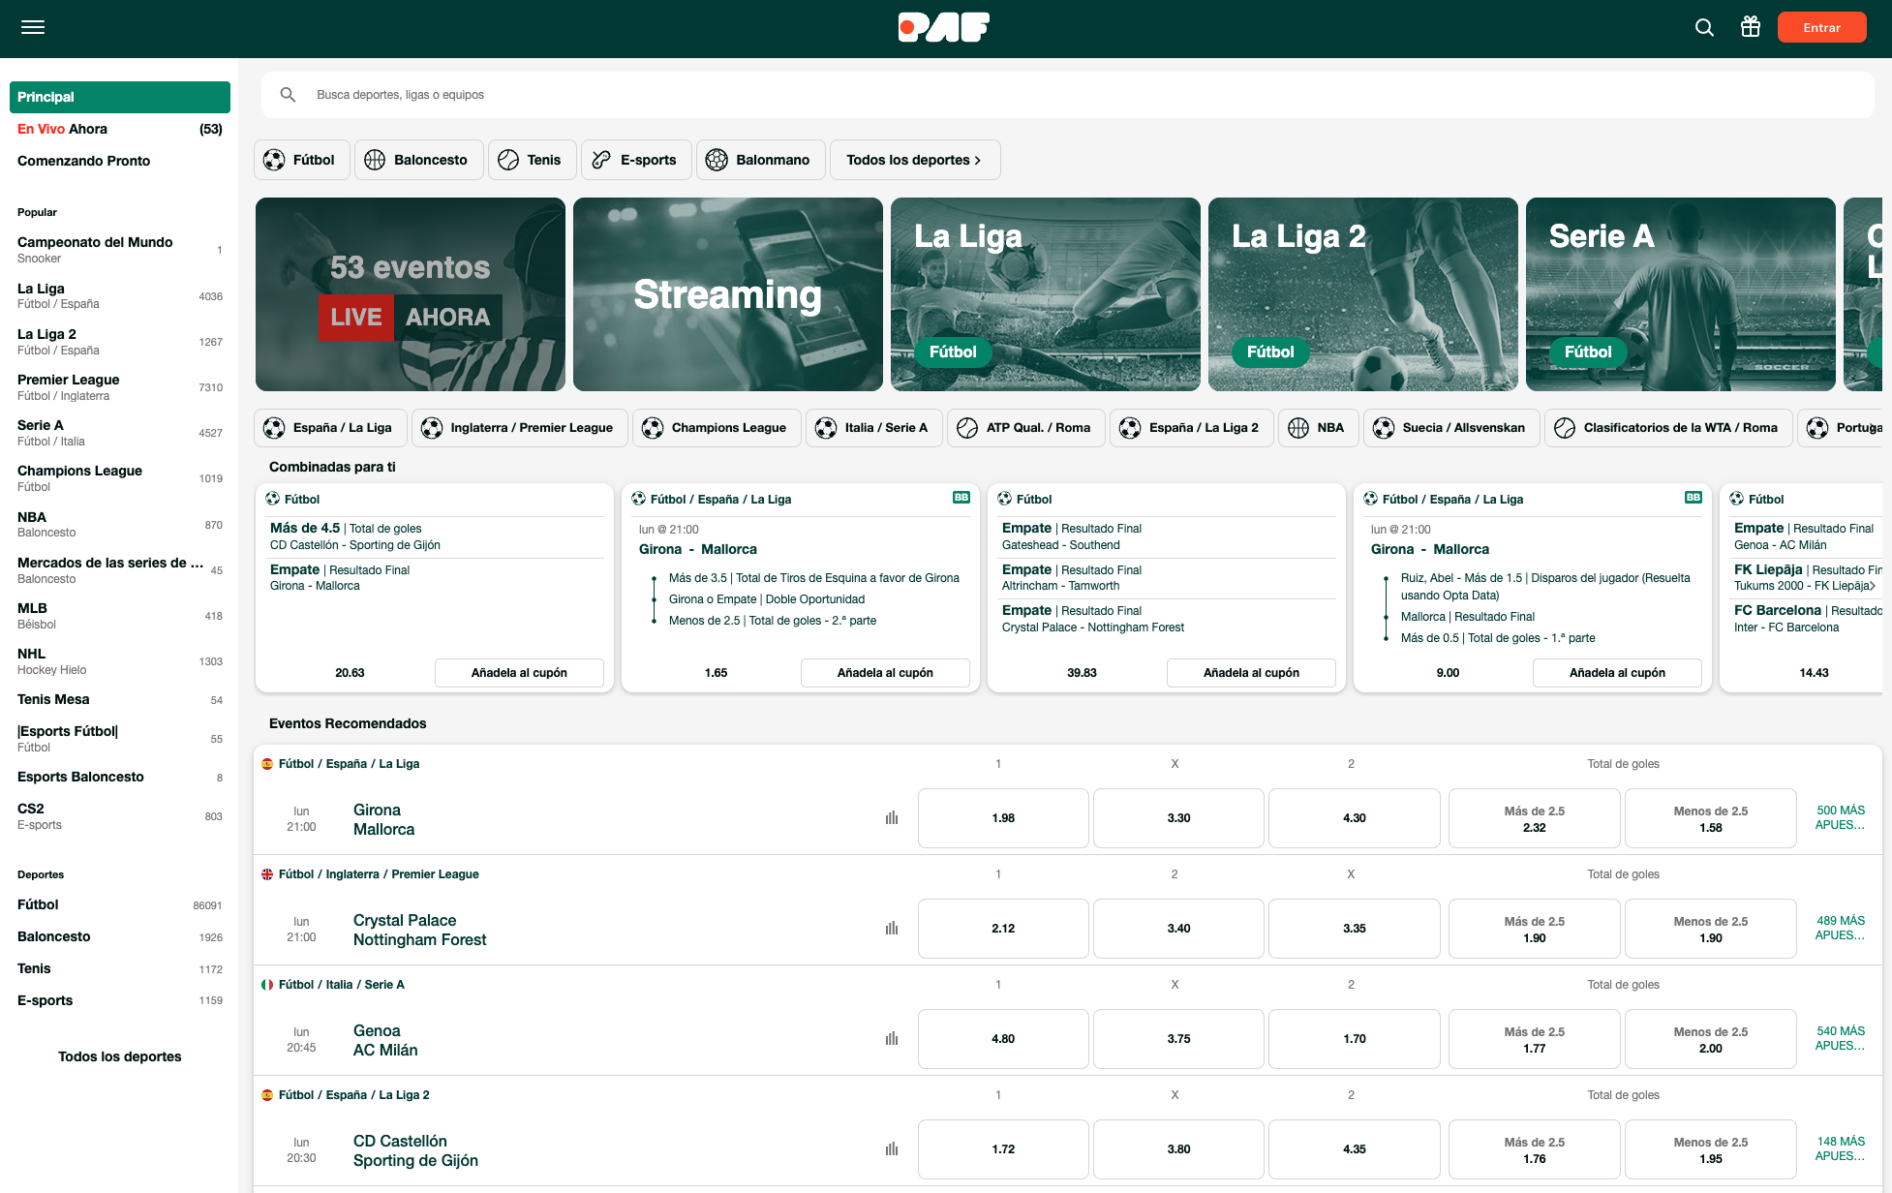Bet on AC Milán win at 1.70
This screenshot has width=1892, height=1193.
click(1354, 1039)
